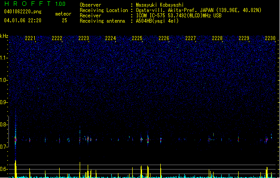Click the 'Receiving antenna' field label

tap(102, 21)
